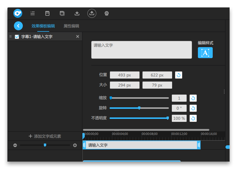Click timeline ruler at 00:00:16;00
Image resolution: width=237 pixels, height=169 pixels.
(209, 134)
